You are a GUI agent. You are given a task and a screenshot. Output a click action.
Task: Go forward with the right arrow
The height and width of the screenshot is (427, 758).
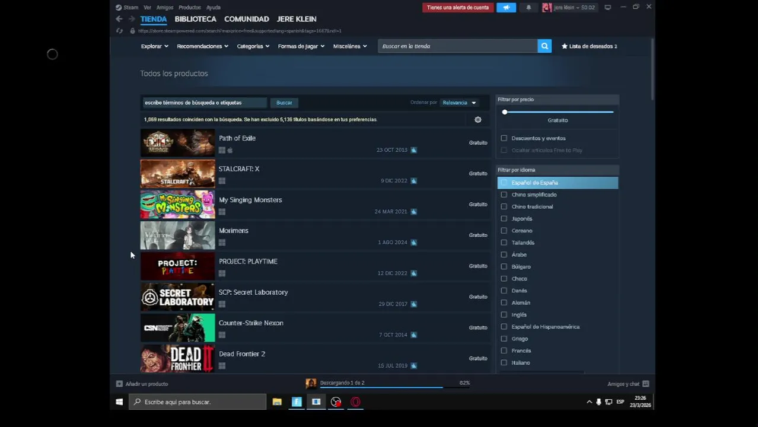point(132,19)
